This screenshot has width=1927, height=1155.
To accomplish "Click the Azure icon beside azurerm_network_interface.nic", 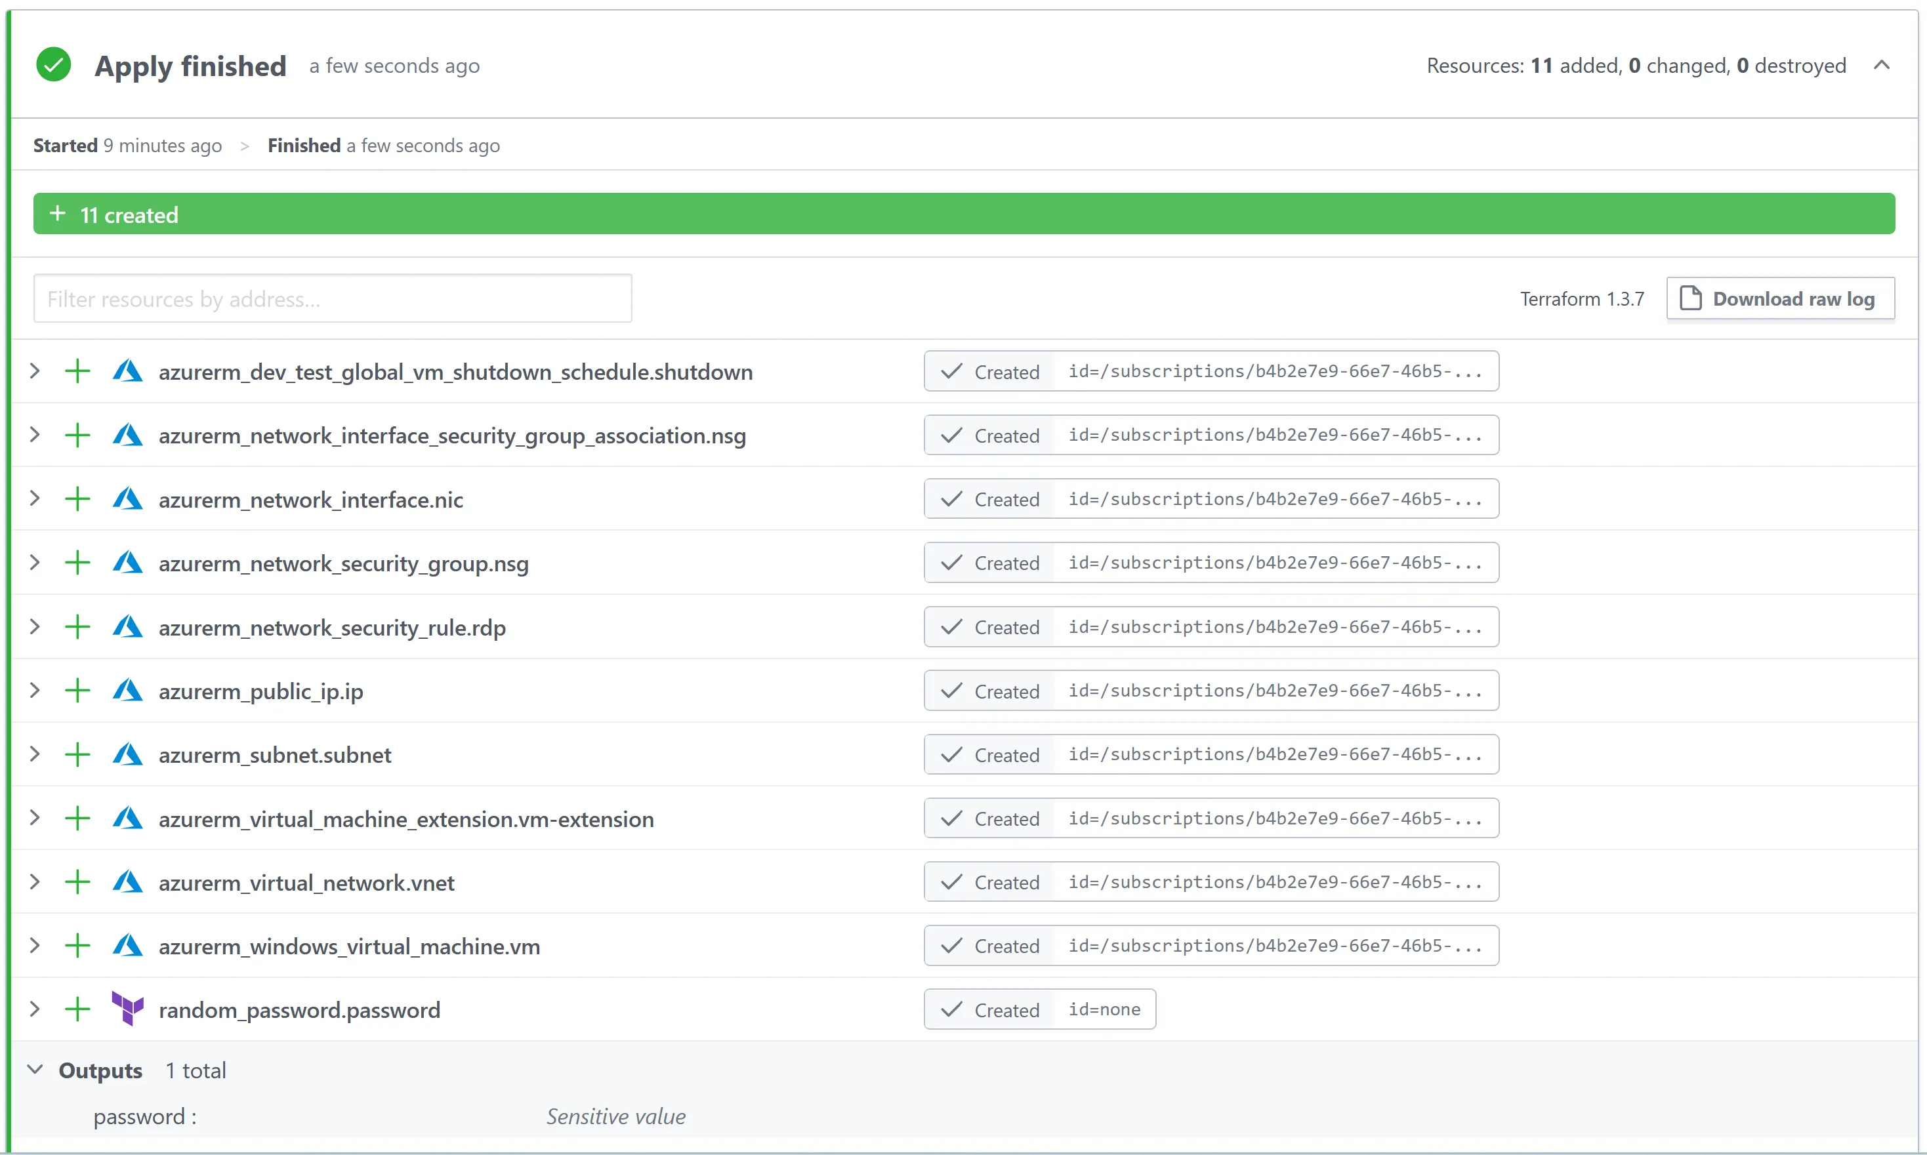I will click(128, 499).
